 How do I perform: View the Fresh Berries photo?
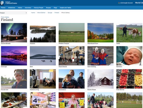tap(129, 79)
